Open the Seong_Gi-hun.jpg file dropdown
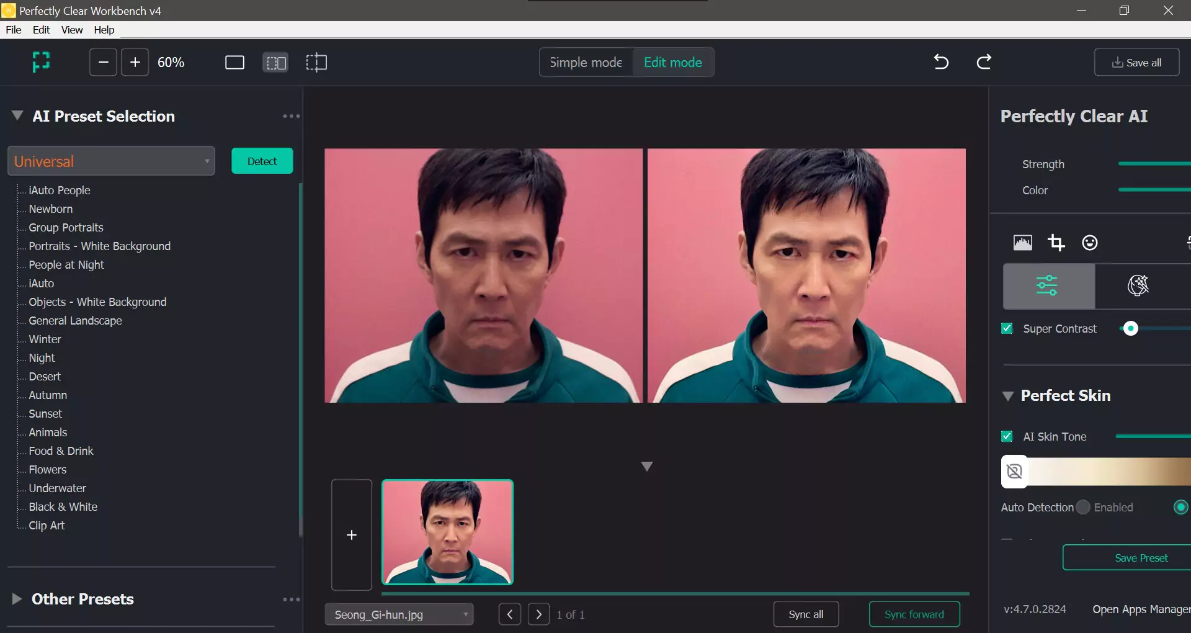Screen dimensions: 1191x633 (399, 614)
